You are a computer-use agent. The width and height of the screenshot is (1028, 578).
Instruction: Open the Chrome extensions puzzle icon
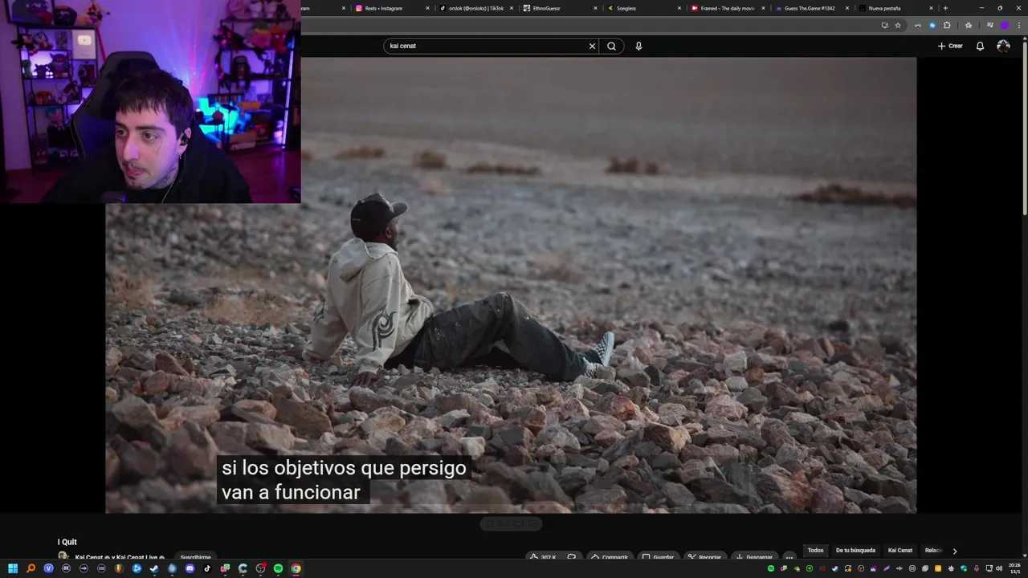click(947, 25)
